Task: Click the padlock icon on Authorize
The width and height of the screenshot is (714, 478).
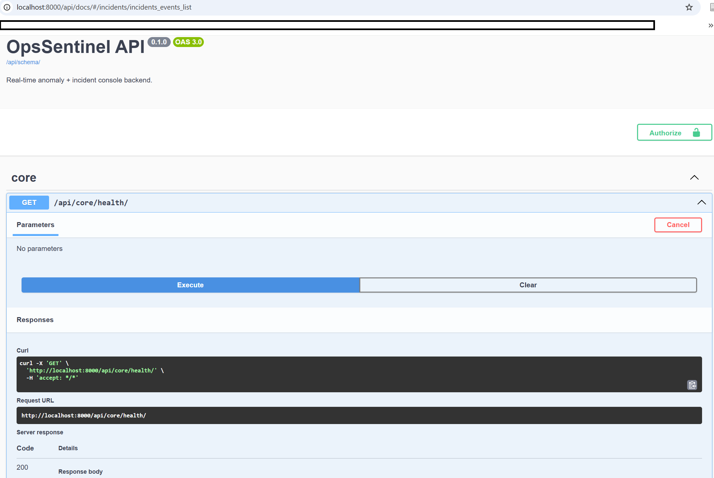Action: coord(696,132)
